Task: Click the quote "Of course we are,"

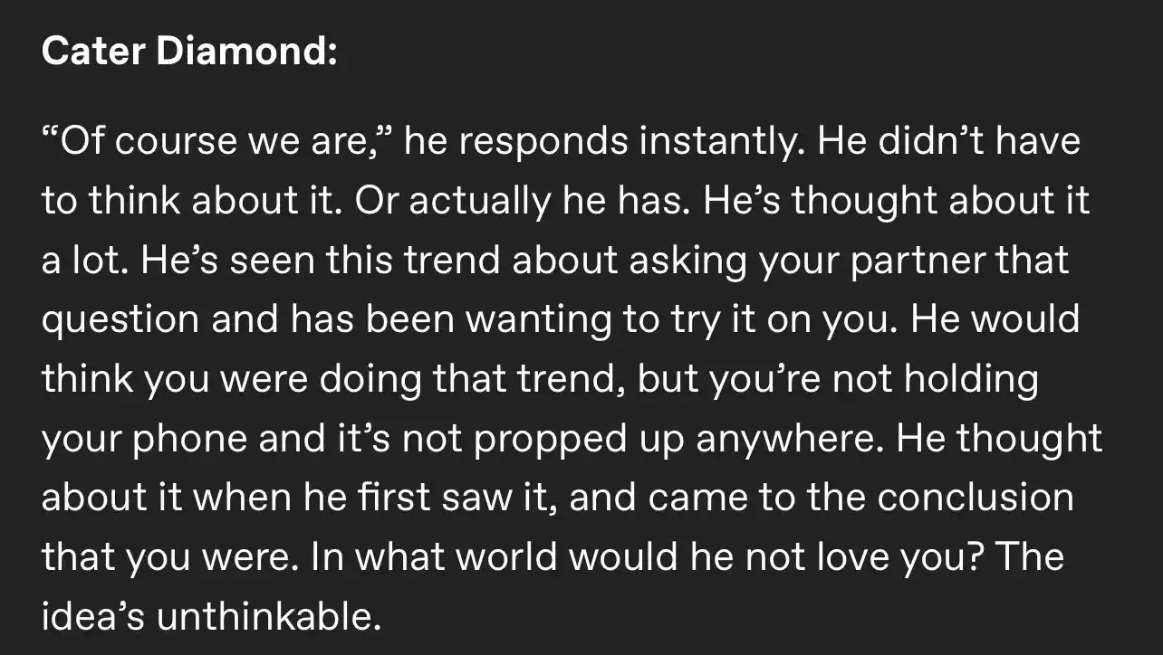Action: click(216, 141)
